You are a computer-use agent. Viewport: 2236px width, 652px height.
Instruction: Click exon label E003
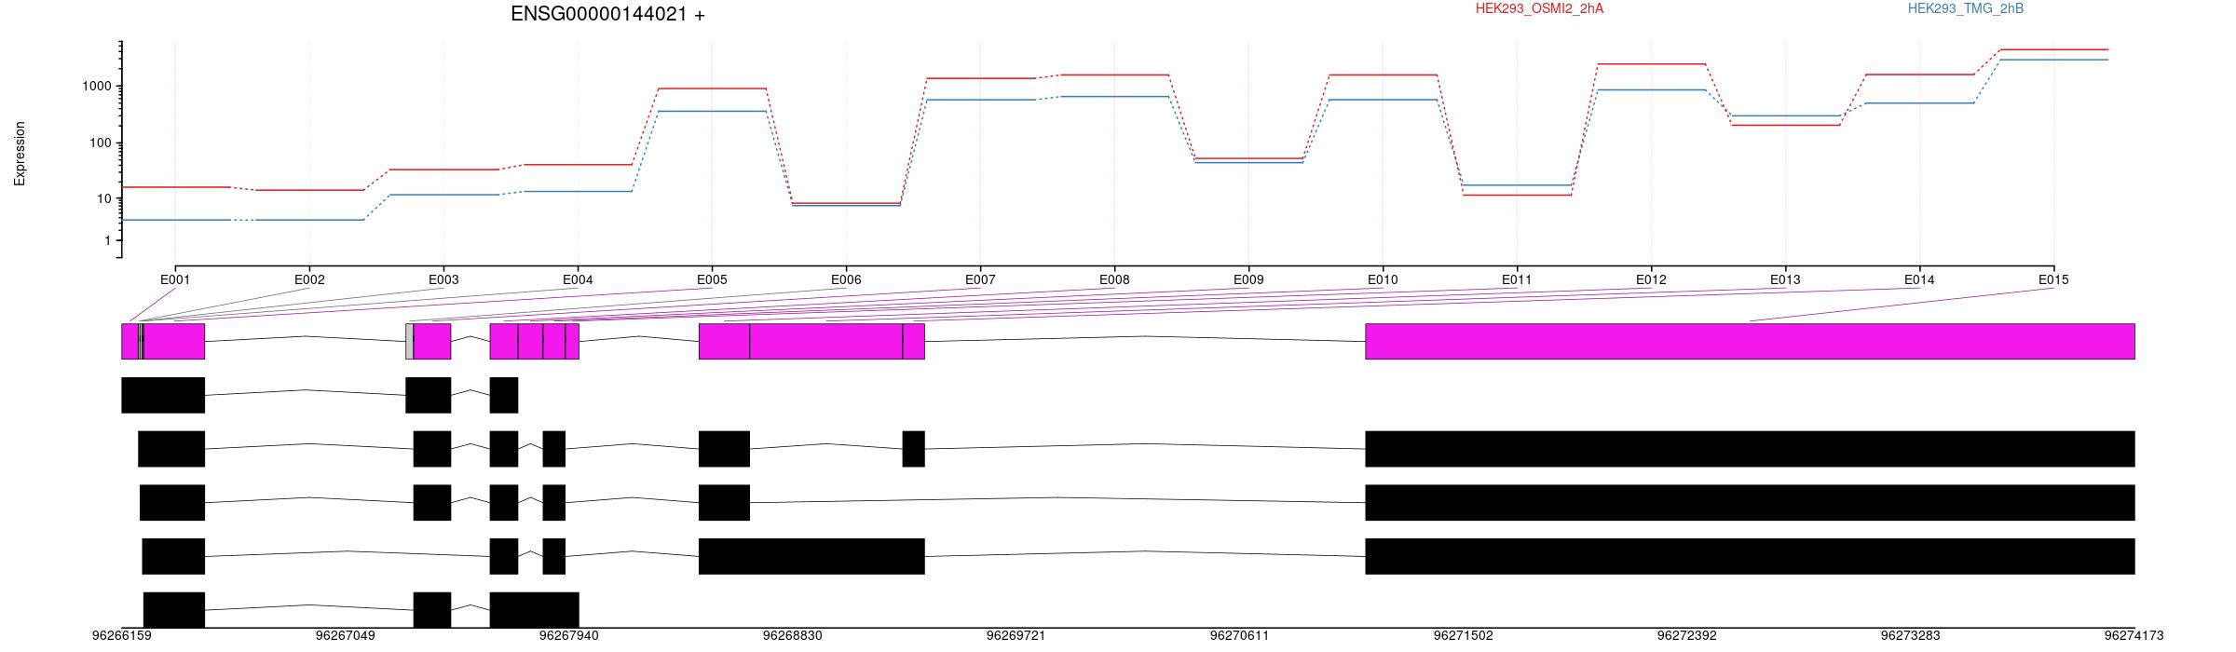tap(443, 279)
